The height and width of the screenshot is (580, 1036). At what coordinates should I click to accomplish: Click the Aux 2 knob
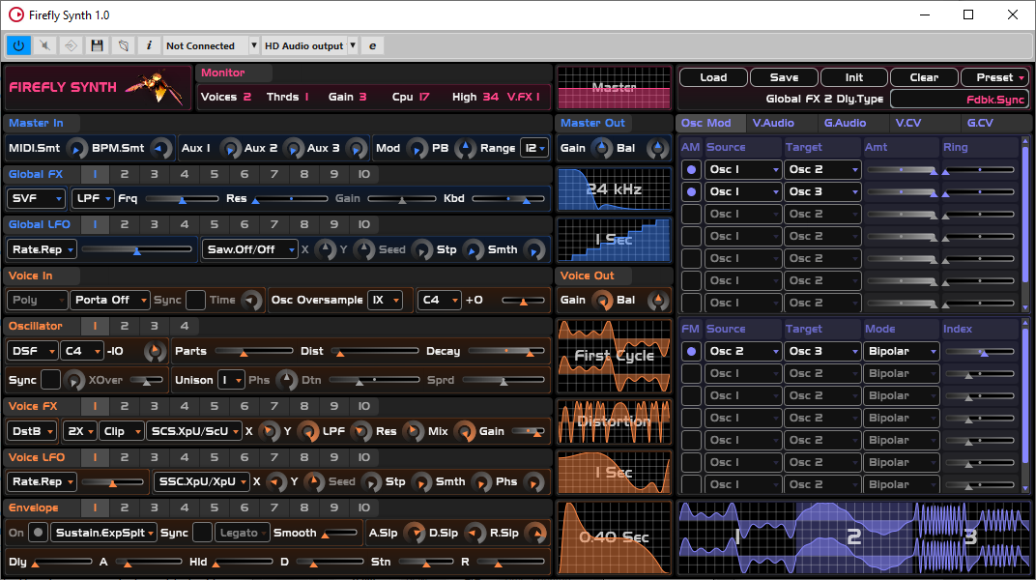[293, 149]
